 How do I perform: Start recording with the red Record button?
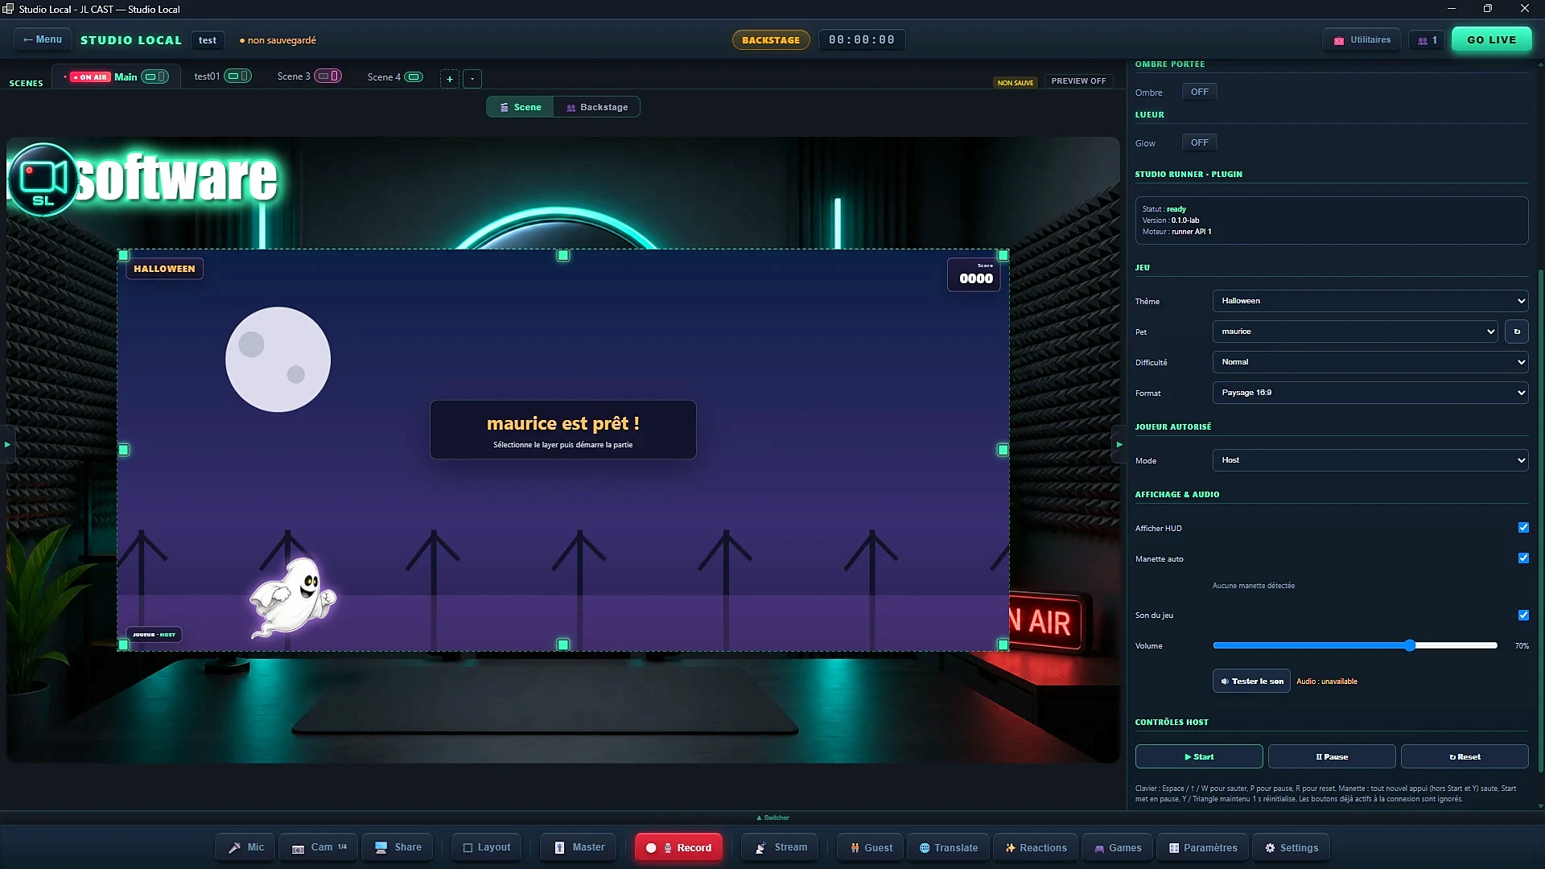(678, 847)
